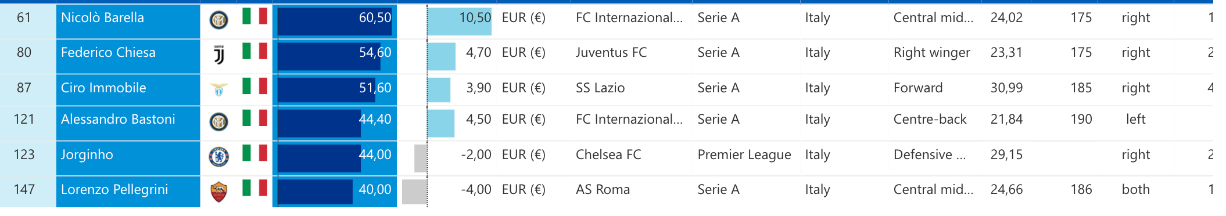This screenshot has width=1226, height=216.
Task: Click the Italian flag in Jorginho's row
Action: 254,153
